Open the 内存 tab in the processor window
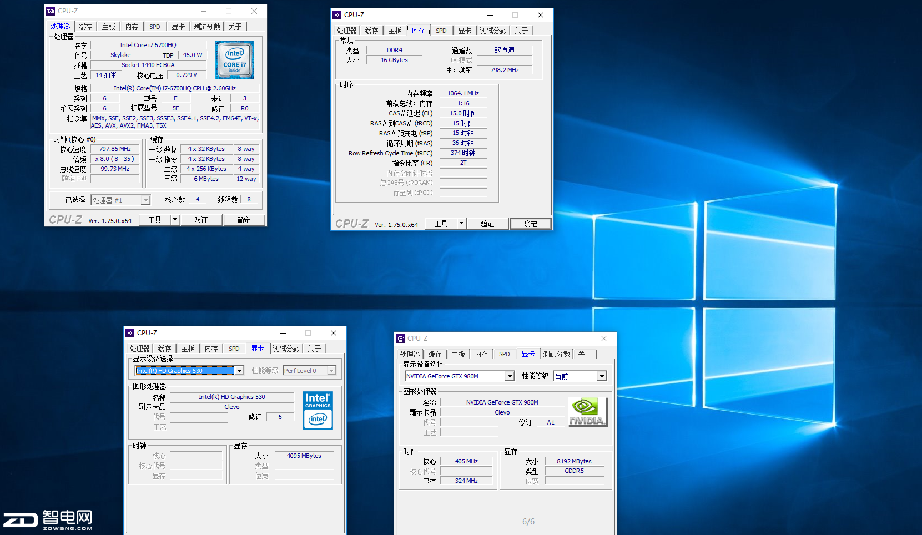The height and width of the screenshot is (535, 922). 132,27
